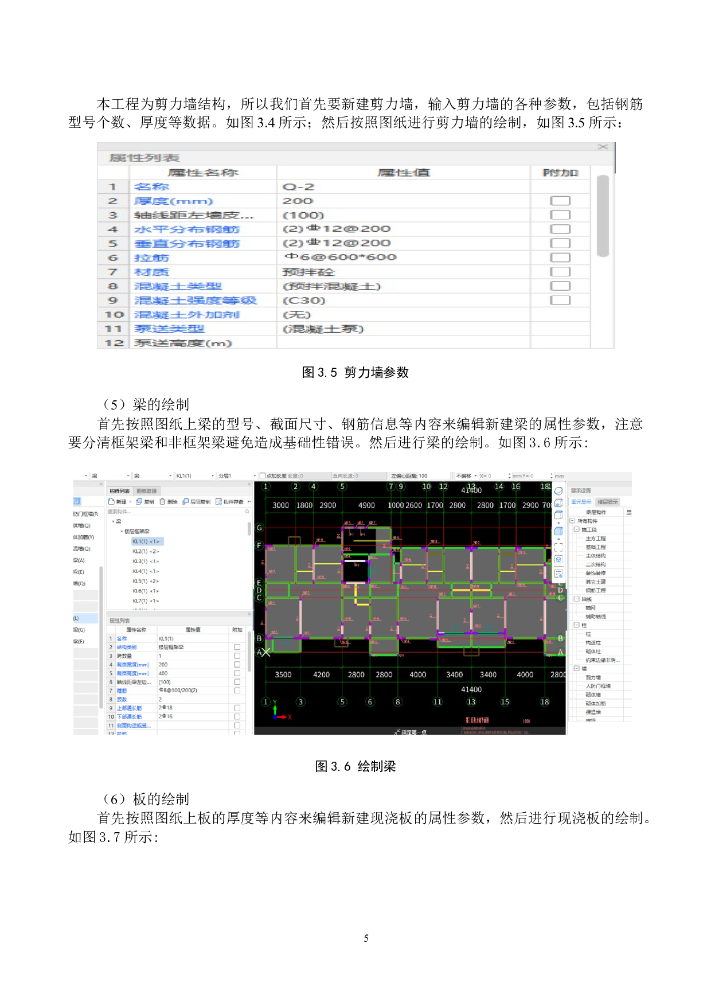
Task: Click the (2)⌀12@200 value of 水平分布钢筋
Action: [337, 229]
